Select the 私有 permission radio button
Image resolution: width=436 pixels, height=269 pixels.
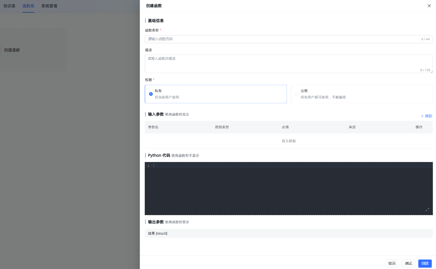point(151,94)
